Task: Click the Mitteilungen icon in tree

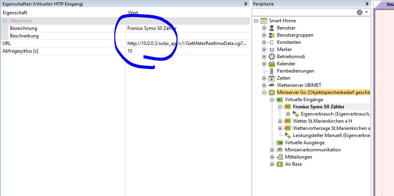Action: point(280,157)
